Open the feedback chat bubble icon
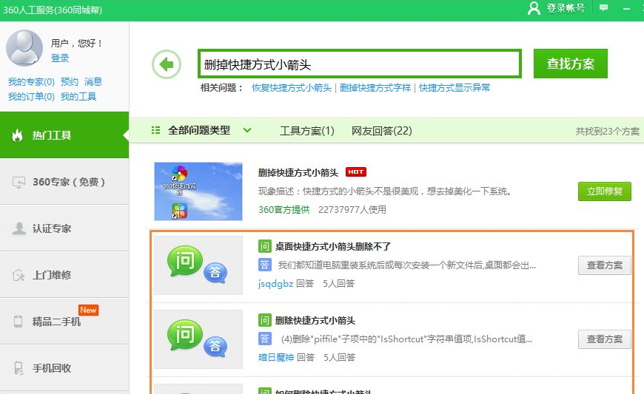 [603, 8]
